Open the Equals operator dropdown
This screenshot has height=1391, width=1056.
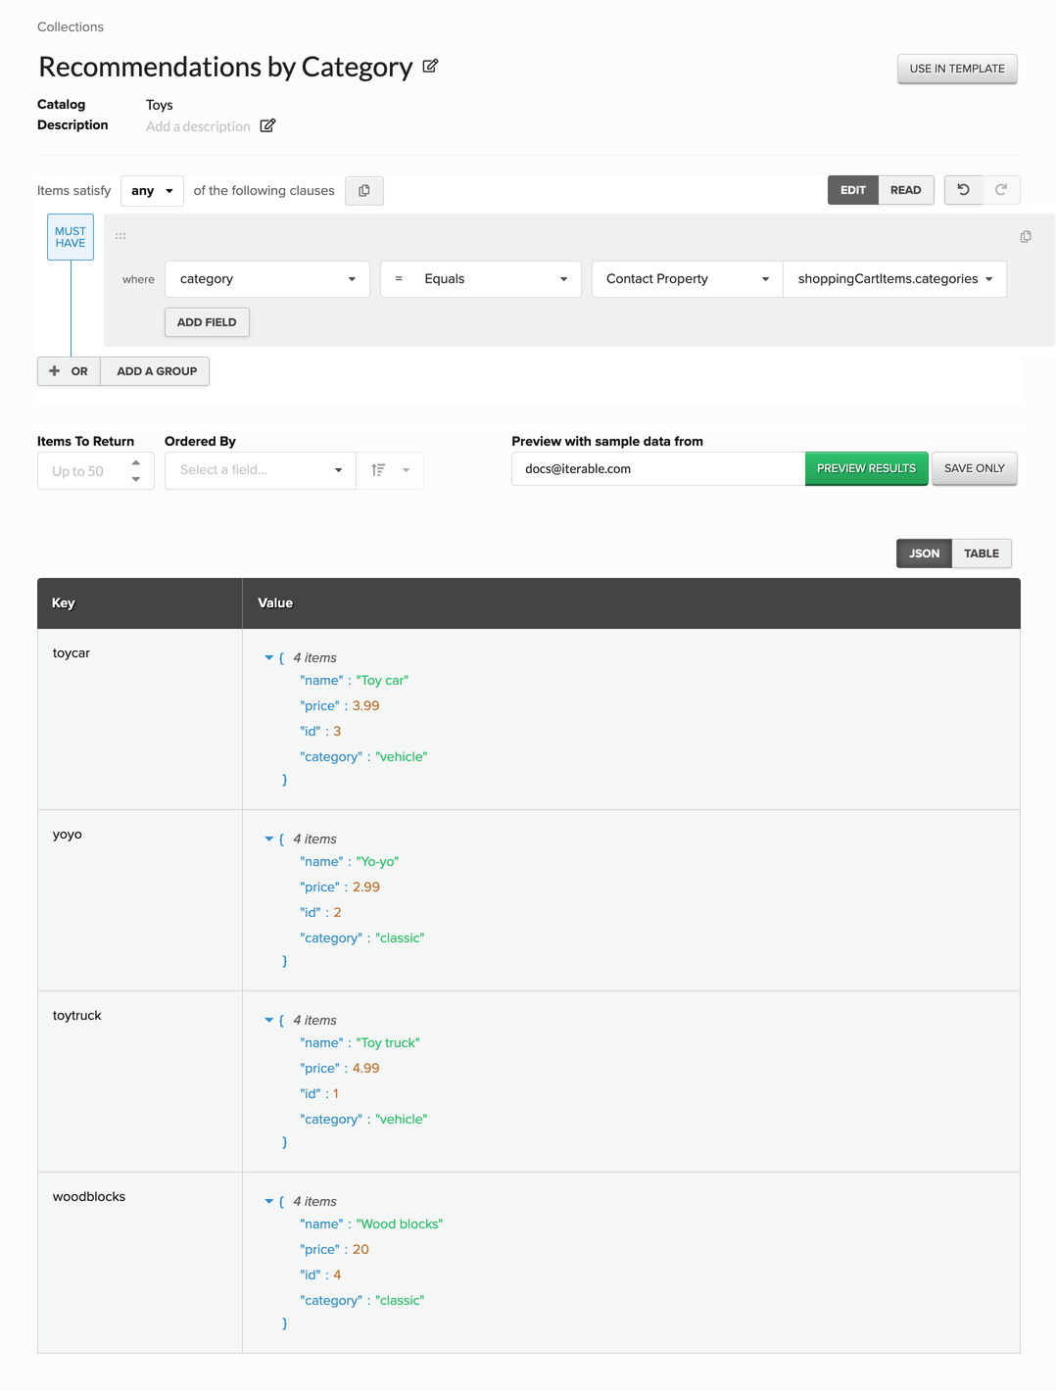[x=481, y=279]
